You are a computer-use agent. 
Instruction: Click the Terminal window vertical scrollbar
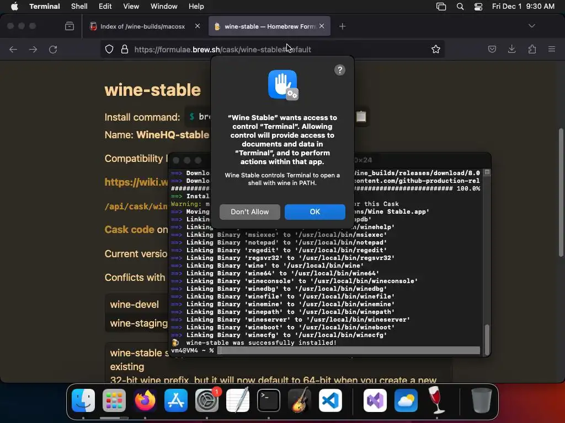[487, 339]
